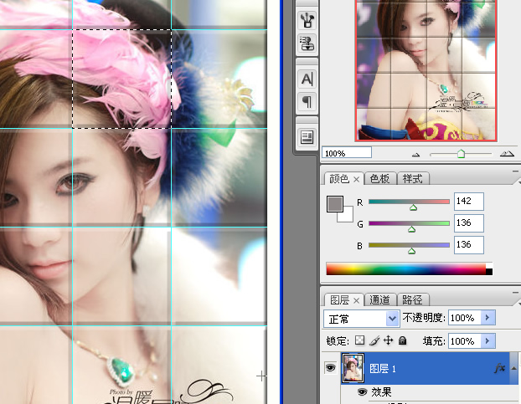The image size is (521, 404).
Task: Open the Paragraph panel icon
Action: pos(307,101)
